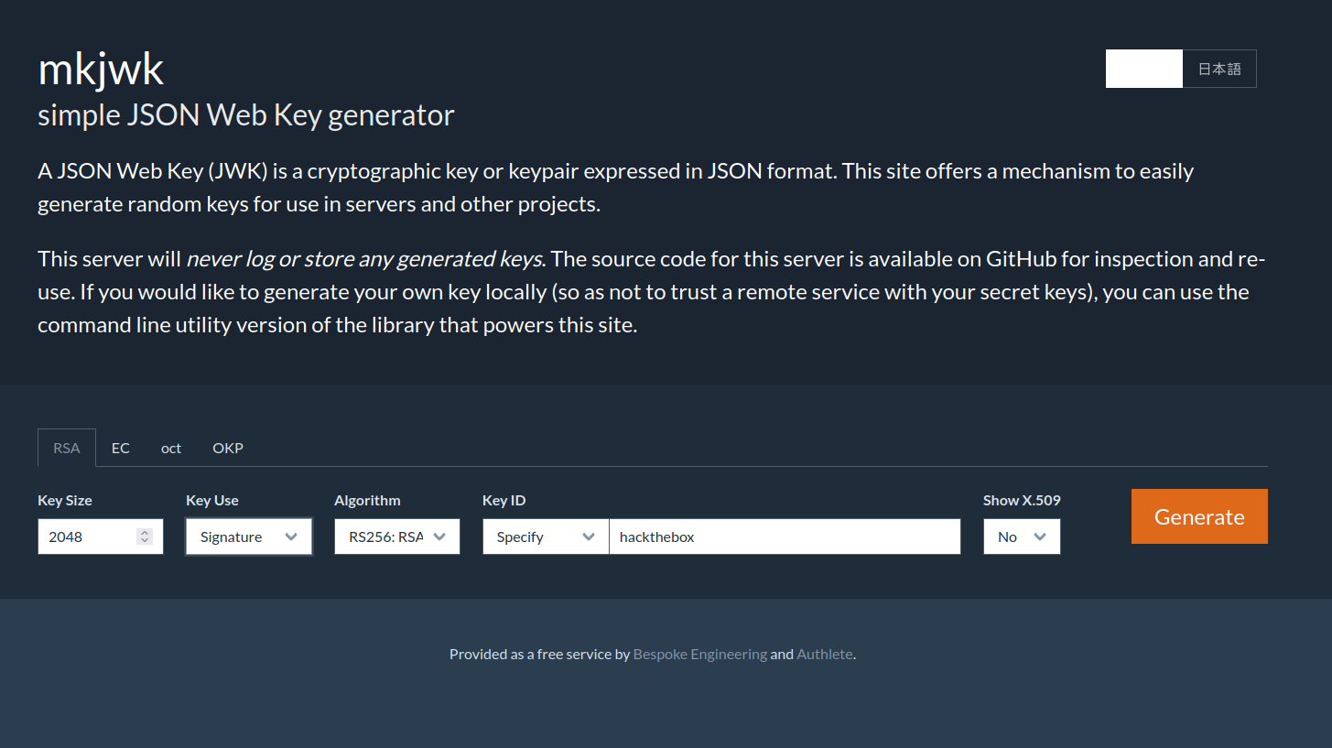1332x748 pixels.
Task: Click the mkjwk site title
Action: [x=101, y=70]
